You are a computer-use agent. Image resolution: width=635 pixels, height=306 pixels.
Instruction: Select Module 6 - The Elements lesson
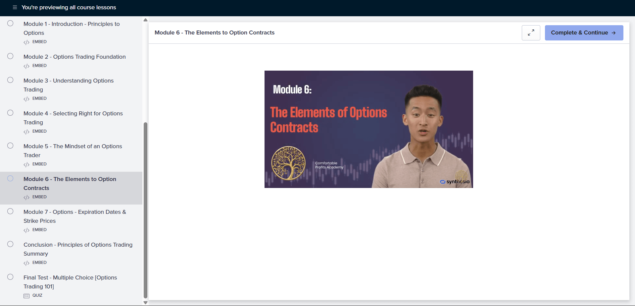click(70, 183)
